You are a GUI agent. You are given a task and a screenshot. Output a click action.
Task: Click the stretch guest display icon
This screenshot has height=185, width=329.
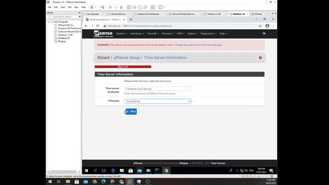pos(160,7)
